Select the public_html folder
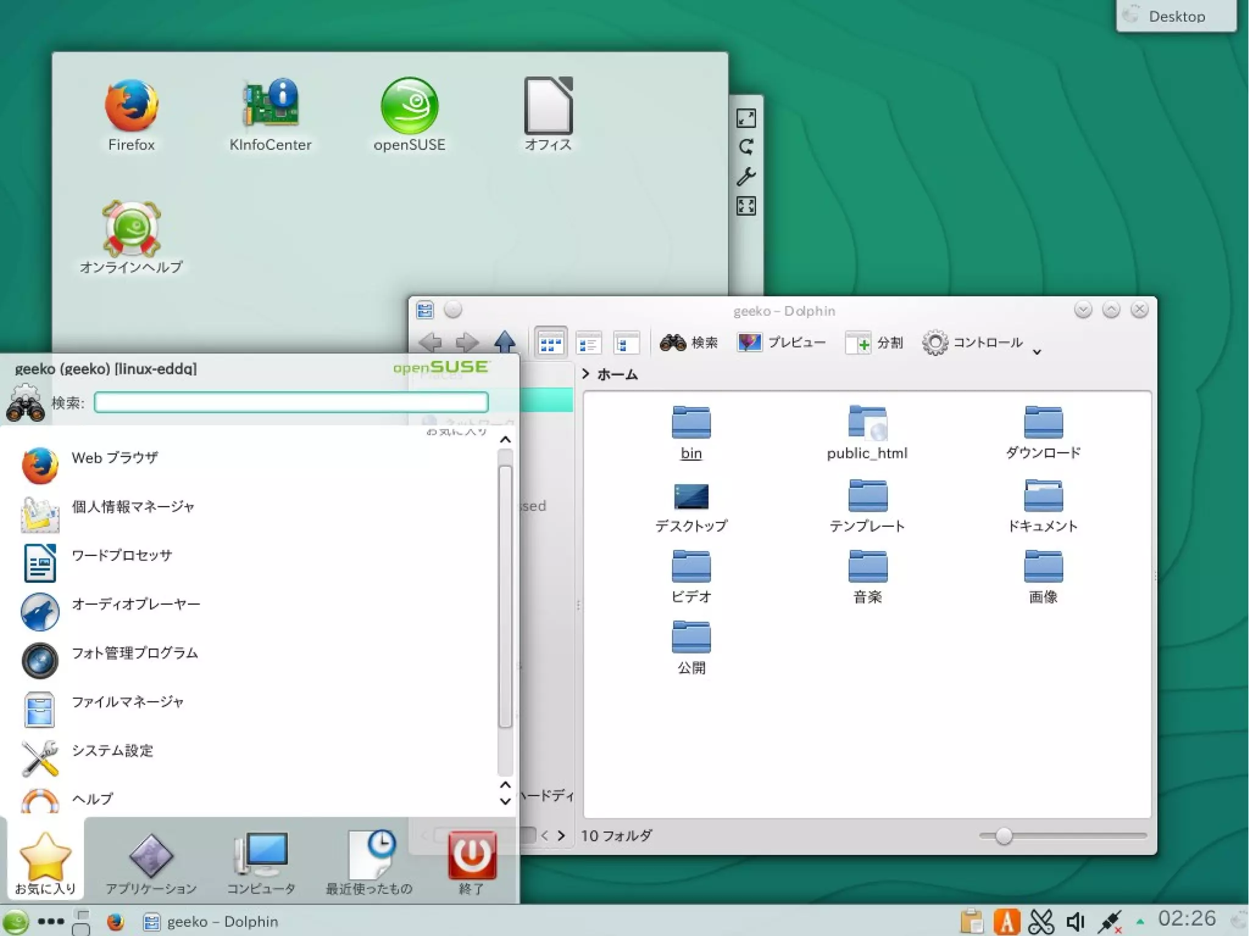Viewport: 1249px width, 936px height. (x=867, y=433)
